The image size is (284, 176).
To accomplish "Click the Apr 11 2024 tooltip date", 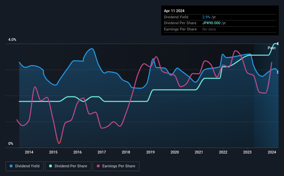I will tap(173, 11).
